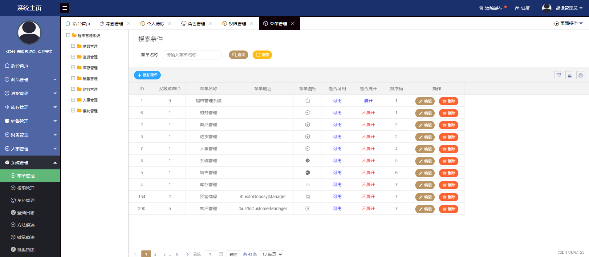
Task: Collapse the 系统管理 sidebar menu
Action: point(30,163)
